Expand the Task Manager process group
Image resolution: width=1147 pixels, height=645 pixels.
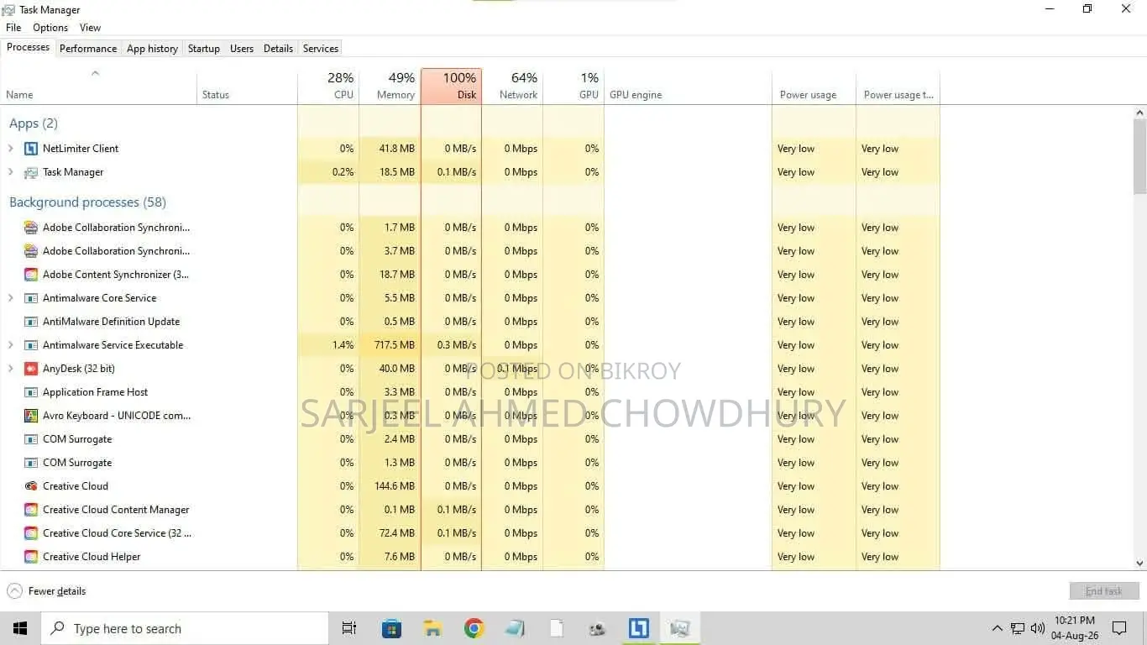pos(11,172)
